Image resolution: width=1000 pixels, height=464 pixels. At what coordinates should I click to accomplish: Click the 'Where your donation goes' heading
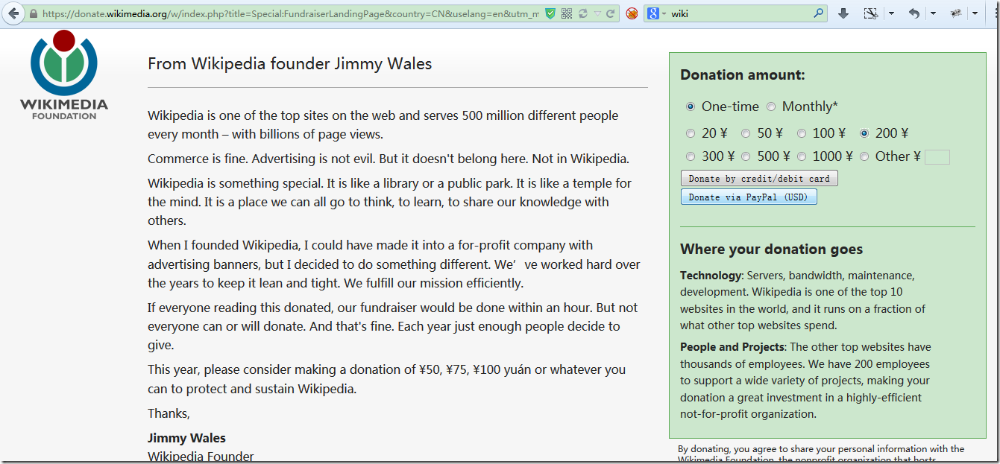pos(772,250)
